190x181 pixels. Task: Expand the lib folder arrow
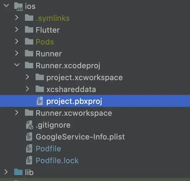pos(6,172)
